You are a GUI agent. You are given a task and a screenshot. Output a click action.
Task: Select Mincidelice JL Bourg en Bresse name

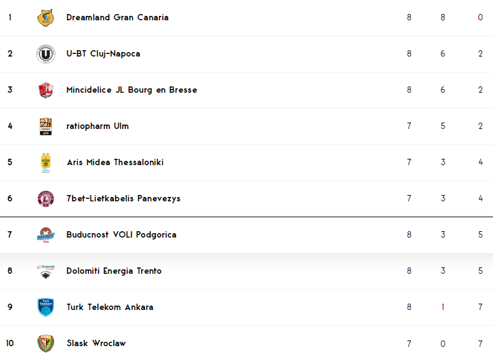tap(132, 90)
